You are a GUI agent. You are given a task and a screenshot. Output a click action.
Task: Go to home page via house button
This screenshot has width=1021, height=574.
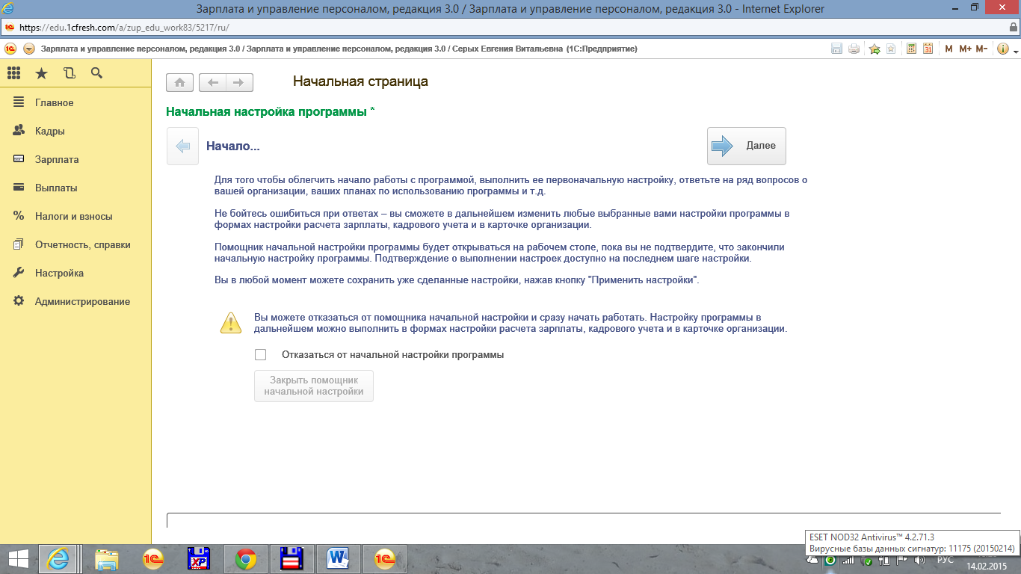[x=180, y=82]
